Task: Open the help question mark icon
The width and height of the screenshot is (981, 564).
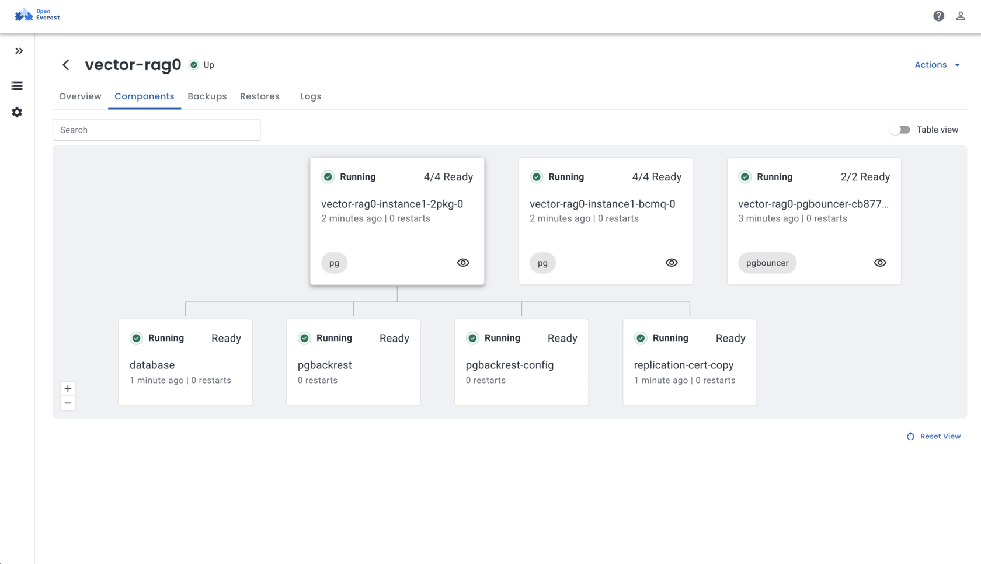Action: tap(938, 16)
